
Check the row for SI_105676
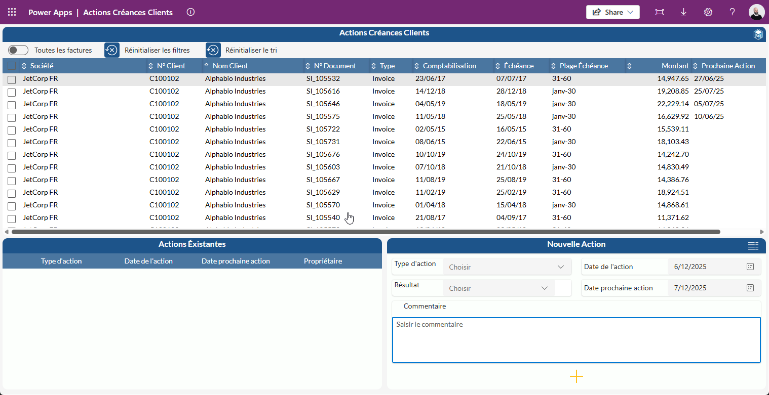click(x=12, y=155)
